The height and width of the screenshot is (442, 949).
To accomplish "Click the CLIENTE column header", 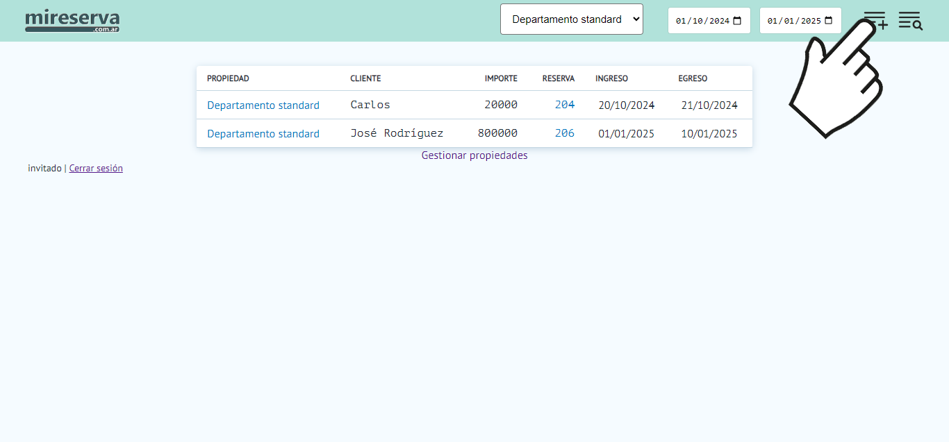I will coord(365,78).
